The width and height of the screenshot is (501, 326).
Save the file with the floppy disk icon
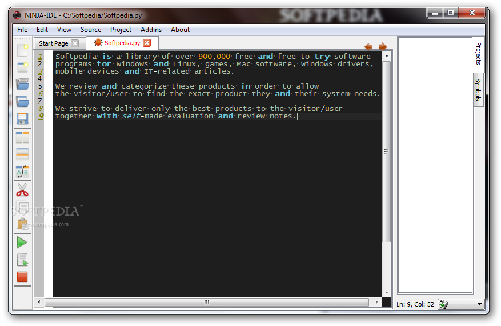tap(22, 119)
